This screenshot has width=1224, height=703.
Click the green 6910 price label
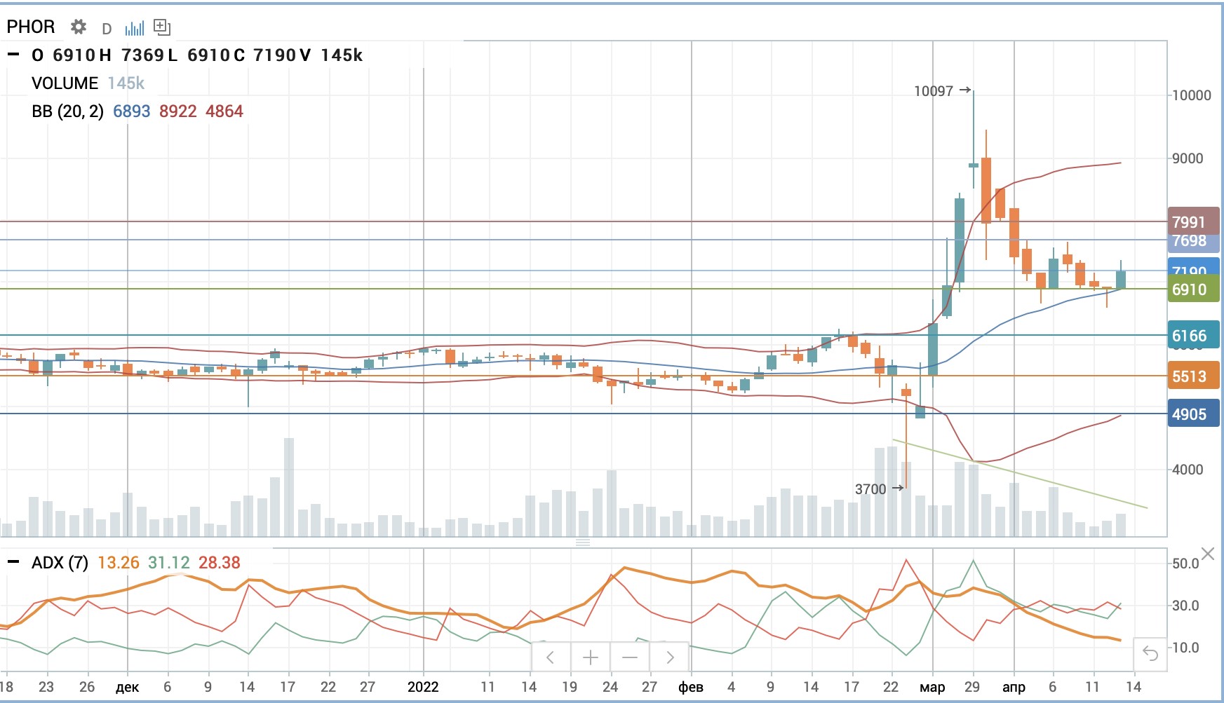click(x=1192, y=289)
